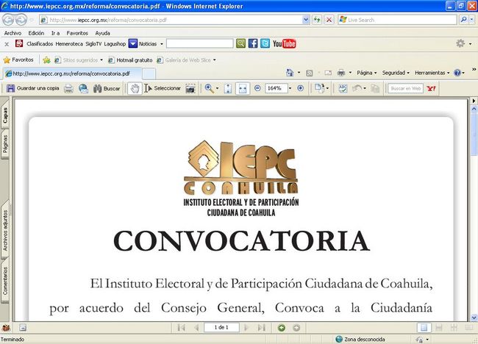
Task: Open the Herramientas dropdown
Action: coord(432,74)
